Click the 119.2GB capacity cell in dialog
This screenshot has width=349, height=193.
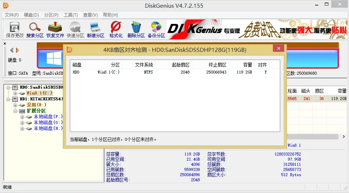[244, 72]
